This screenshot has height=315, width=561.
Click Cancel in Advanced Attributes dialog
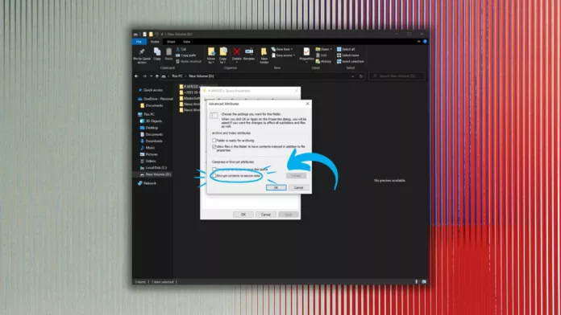[298, 188]
